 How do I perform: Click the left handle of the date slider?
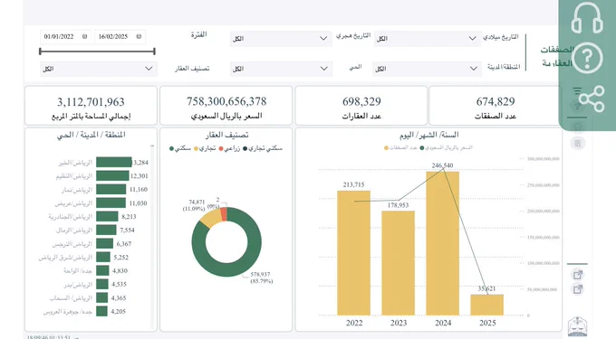(x=40, y=51)
